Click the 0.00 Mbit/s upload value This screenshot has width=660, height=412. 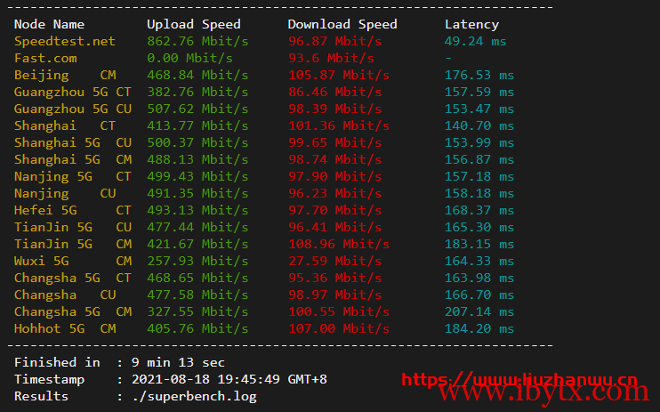189,58
